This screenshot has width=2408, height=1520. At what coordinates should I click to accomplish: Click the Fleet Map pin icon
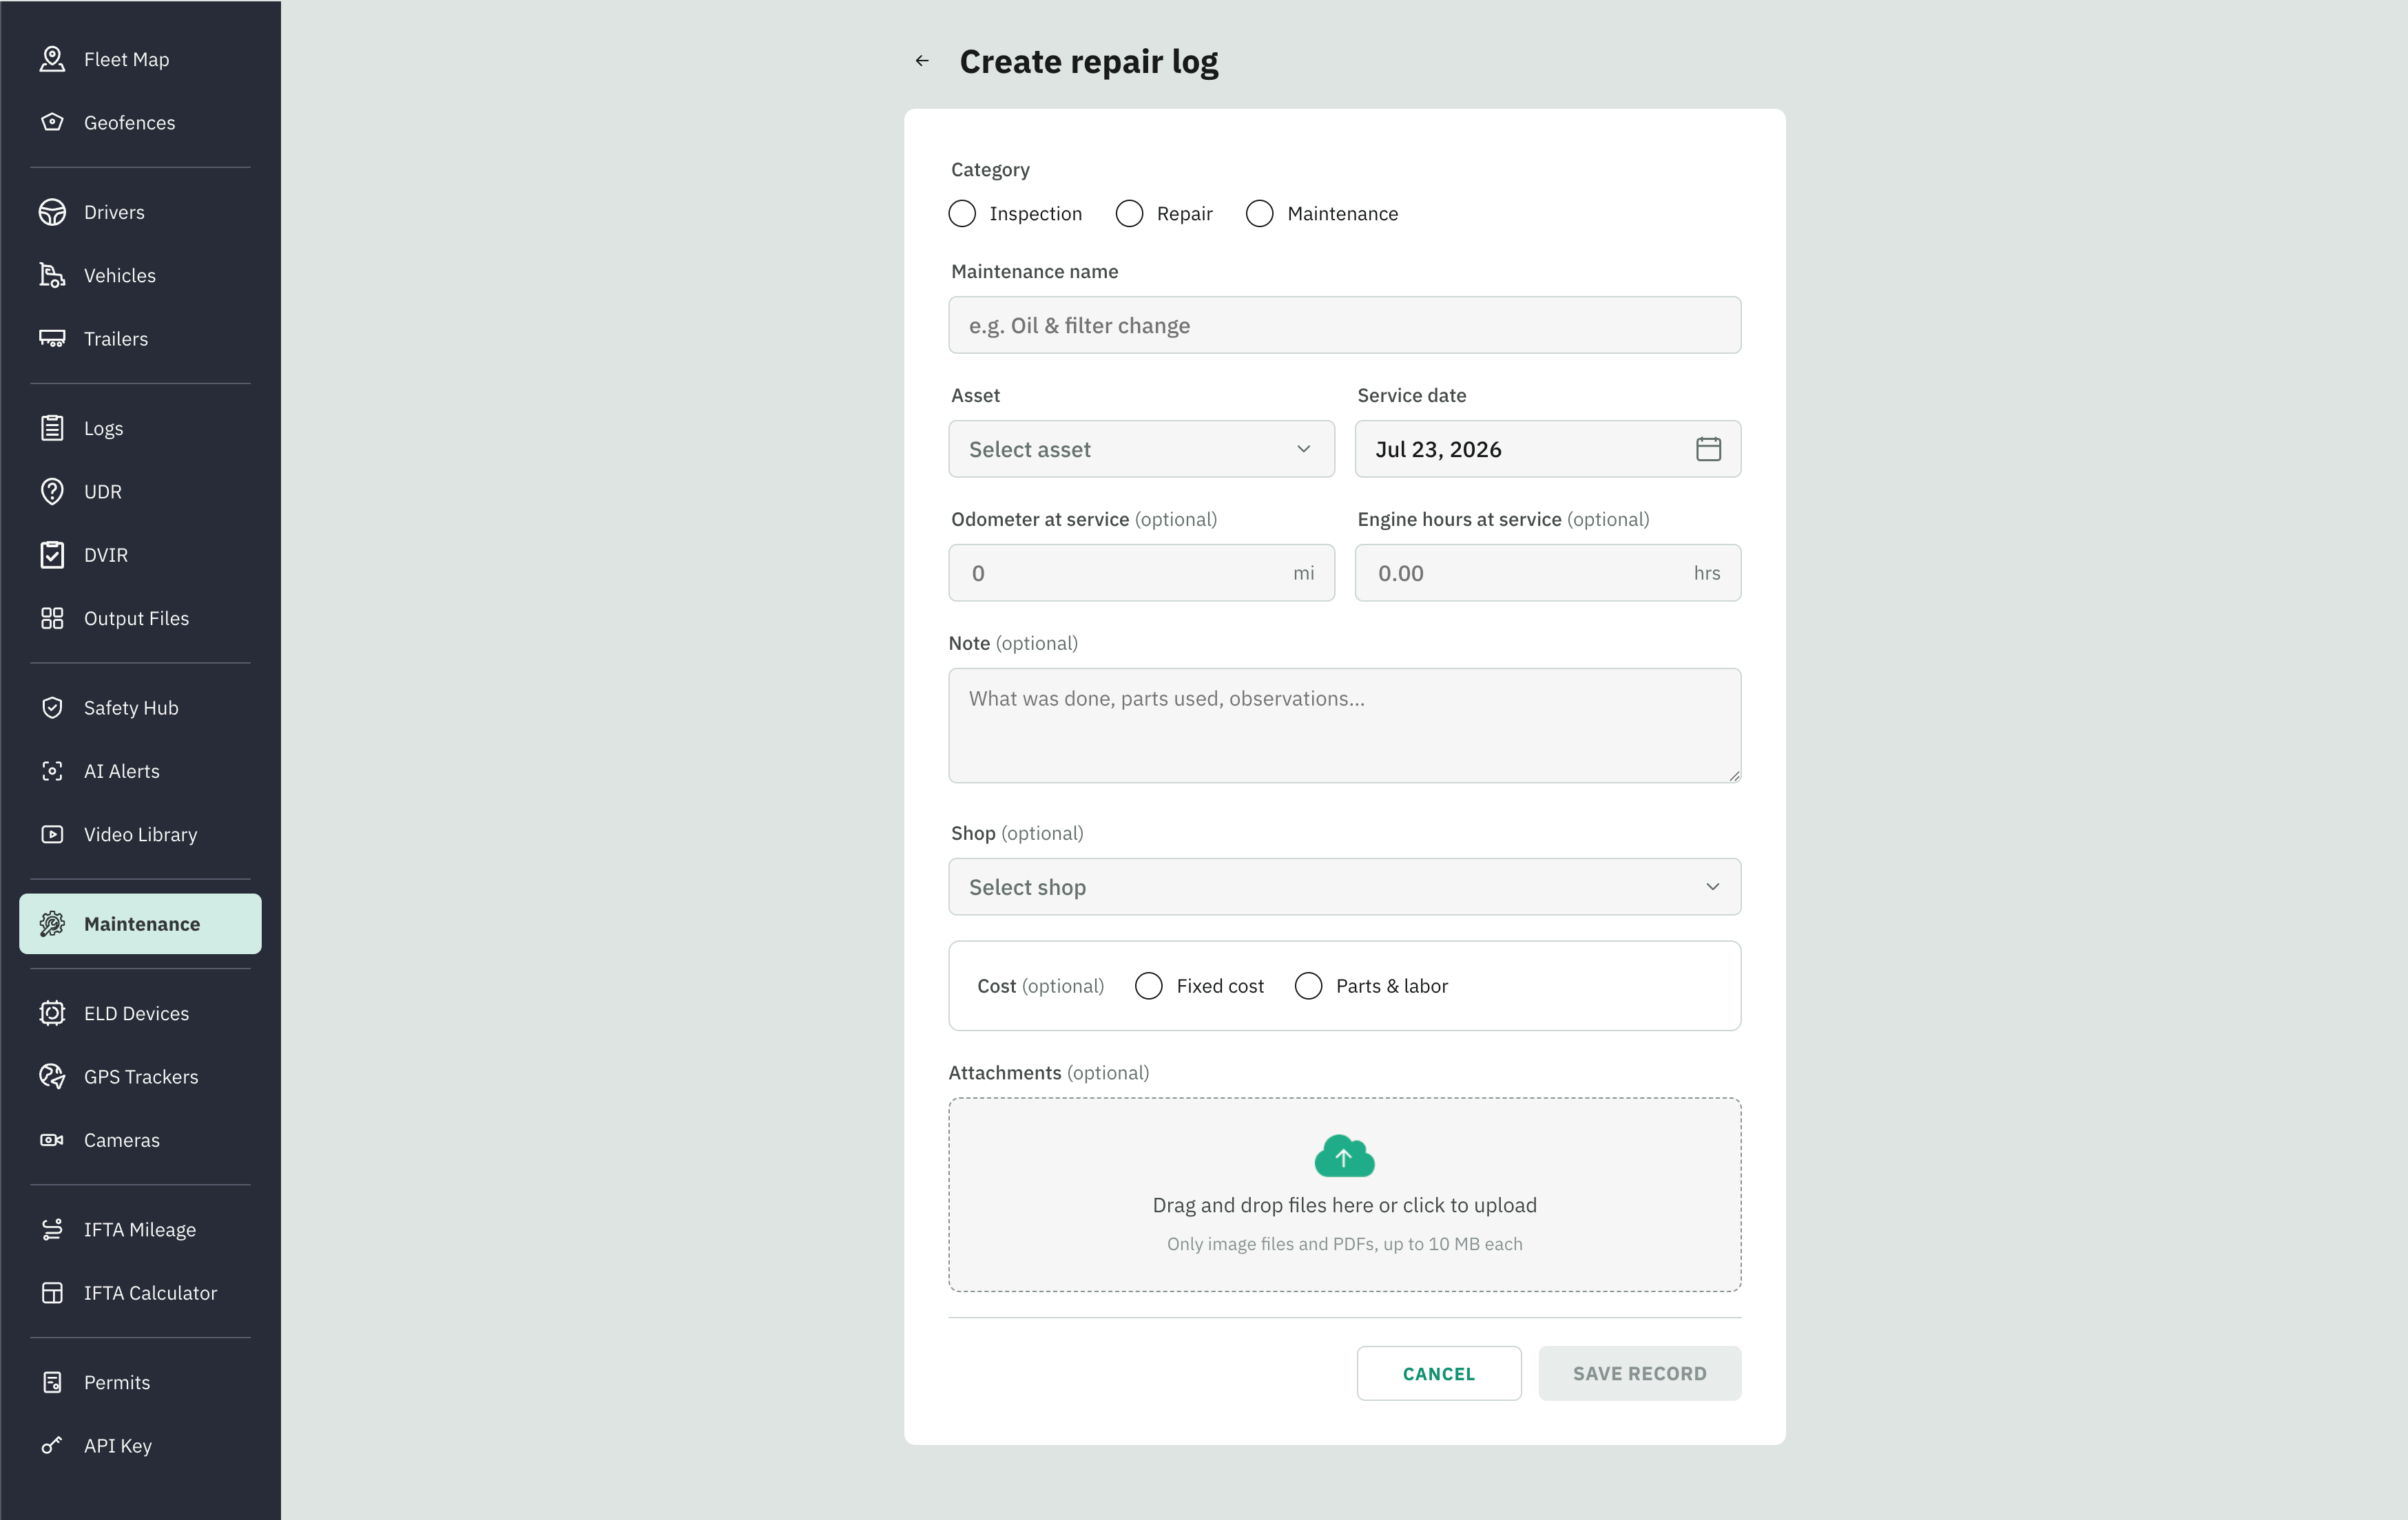52,59
